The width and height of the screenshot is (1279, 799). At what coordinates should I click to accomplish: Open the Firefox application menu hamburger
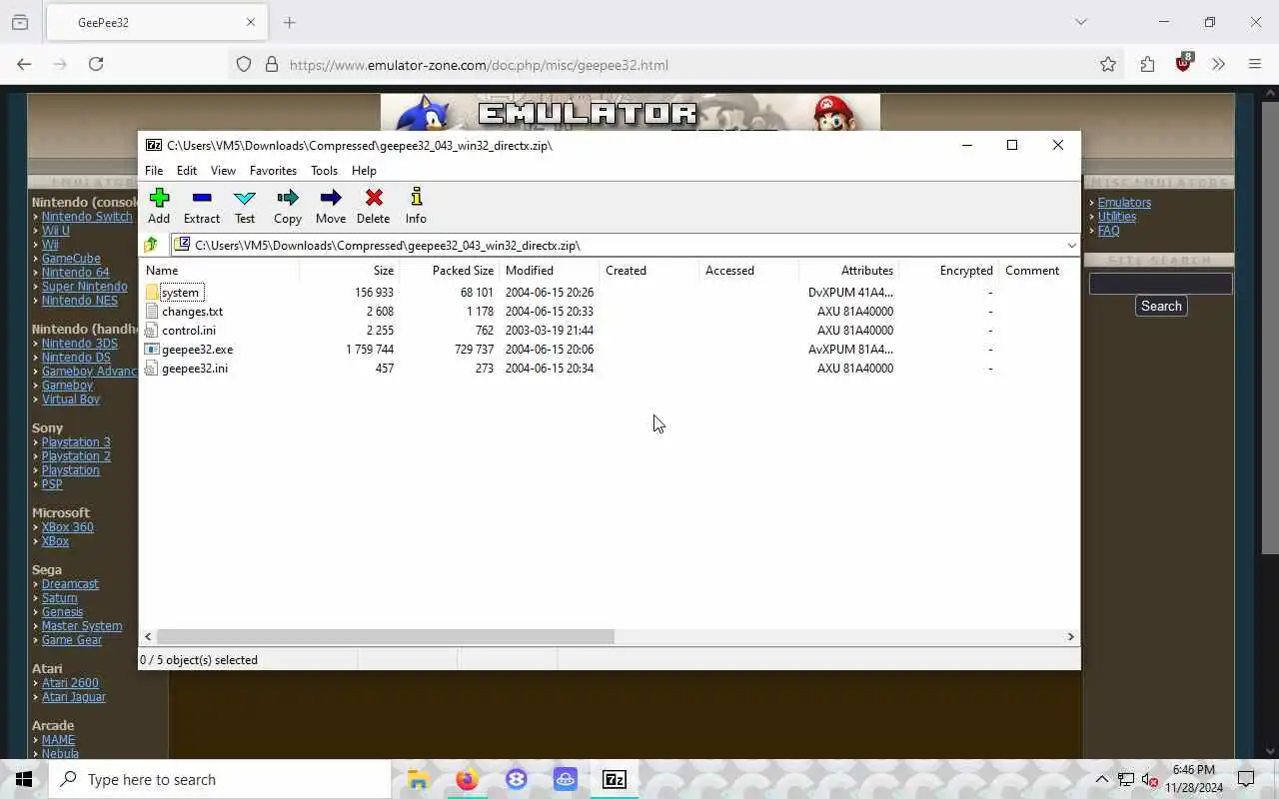1255,64
